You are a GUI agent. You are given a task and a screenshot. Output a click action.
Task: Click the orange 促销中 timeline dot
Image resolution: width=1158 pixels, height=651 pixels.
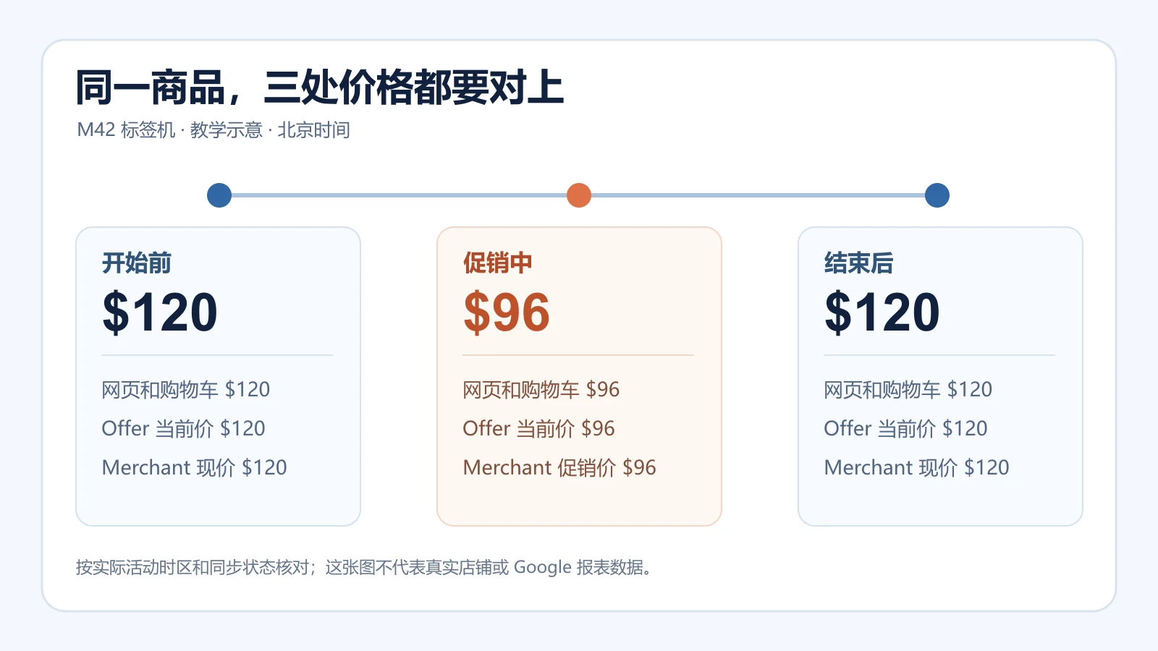tap(579, 195)
